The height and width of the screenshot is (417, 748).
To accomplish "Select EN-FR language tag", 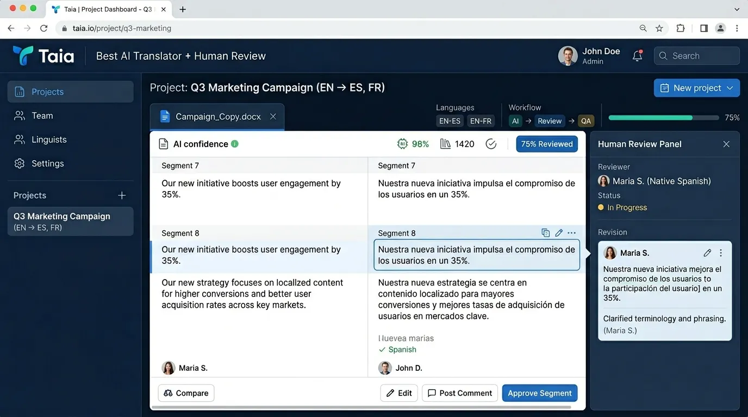I will (x=481, y=121).
